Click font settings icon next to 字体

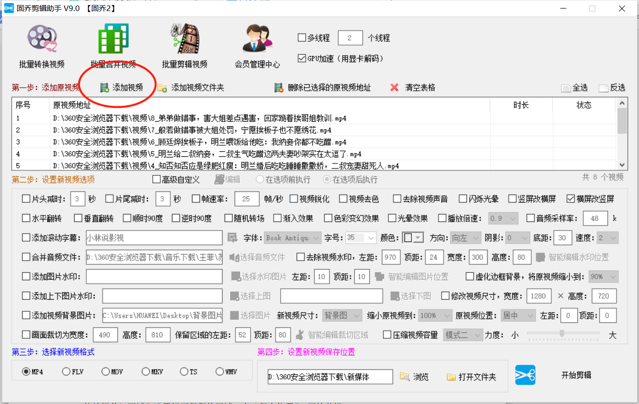point(232,238)
